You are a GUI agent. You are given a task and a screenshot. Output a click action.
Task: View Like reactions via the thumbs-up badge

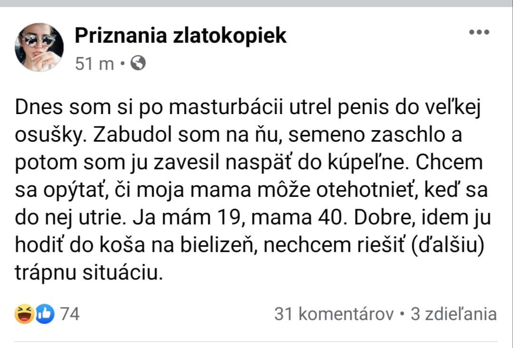point(45,314)
